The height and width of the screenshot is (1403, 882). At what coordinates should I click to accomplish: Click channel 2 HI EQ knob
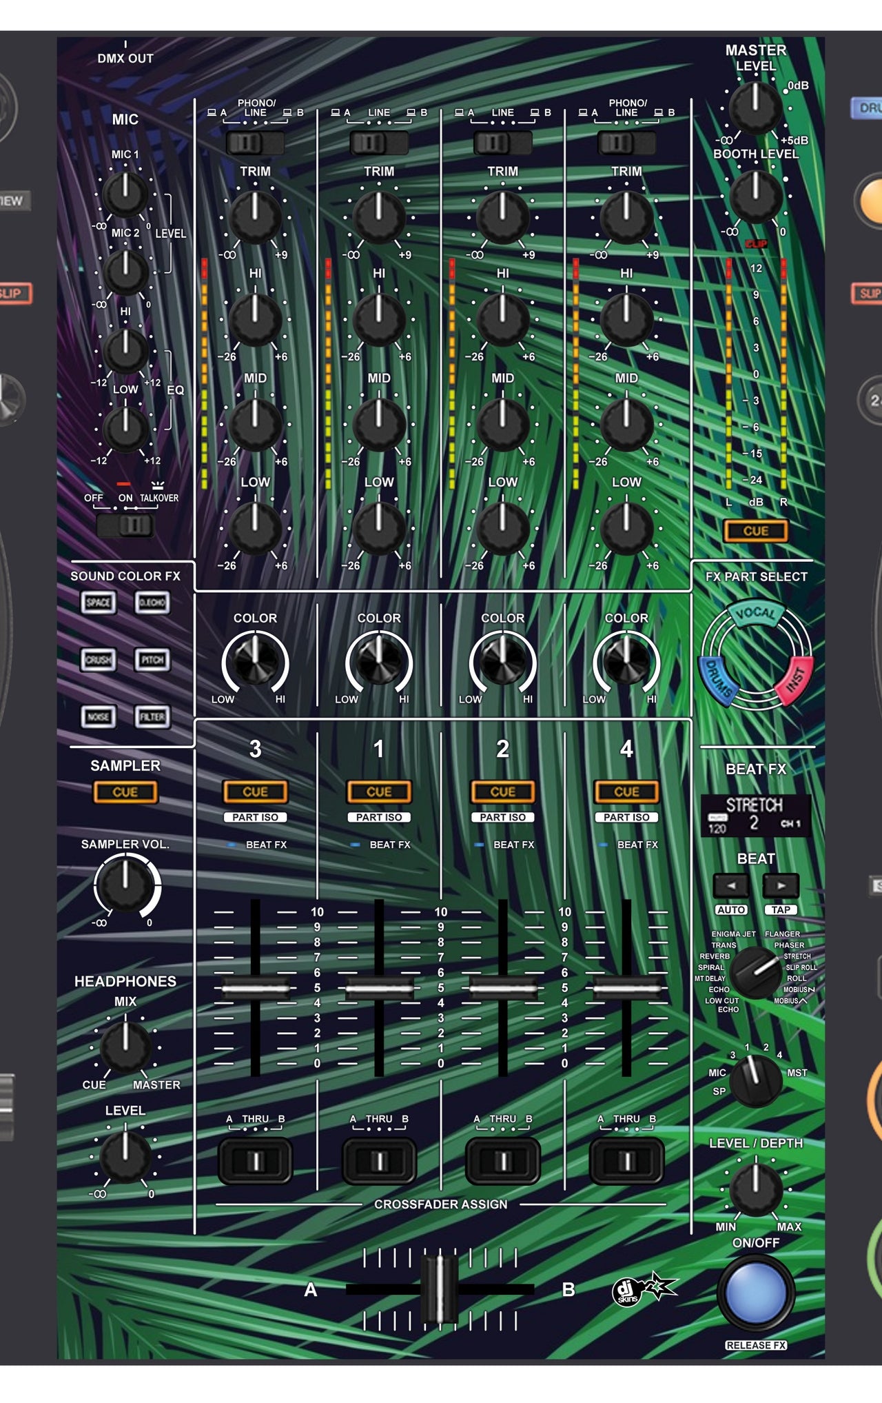pyautogui.click(x=503, y=320)
